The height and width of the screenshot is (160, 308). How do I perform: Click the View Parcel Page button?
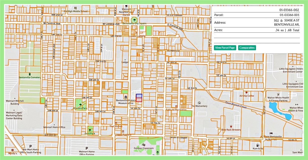tap(225, 48)
